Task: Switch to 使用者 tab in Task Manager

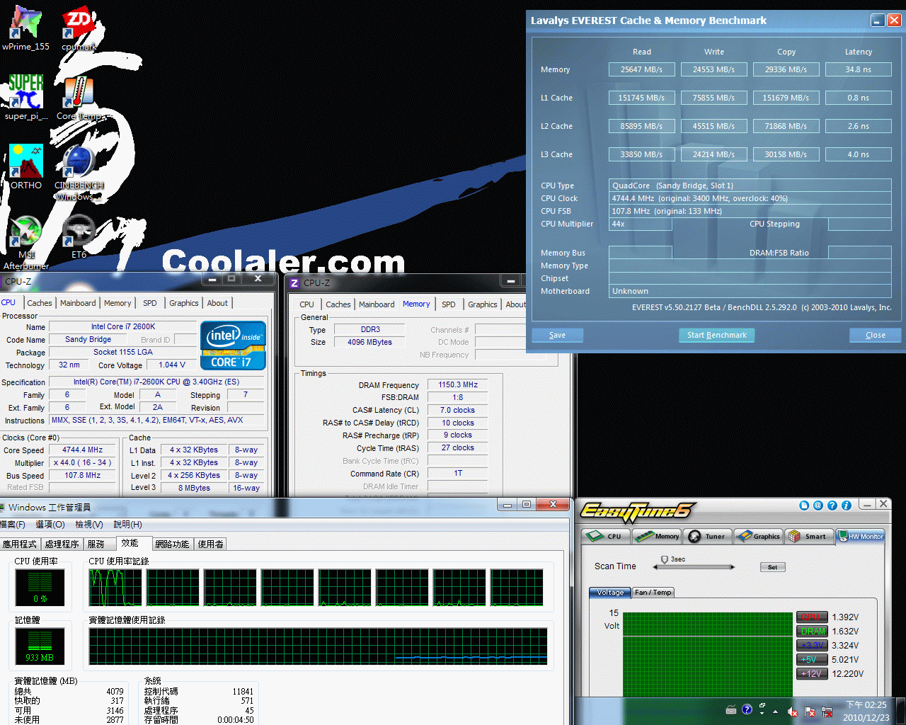Action: pos(211,544)
